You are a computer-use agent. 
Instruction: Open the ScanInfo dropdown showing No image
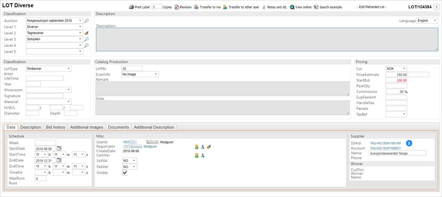[140, 74]
